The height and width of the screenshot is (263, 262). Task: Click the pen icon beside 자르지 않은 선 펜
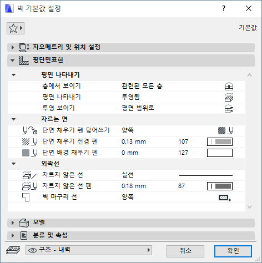30,186
